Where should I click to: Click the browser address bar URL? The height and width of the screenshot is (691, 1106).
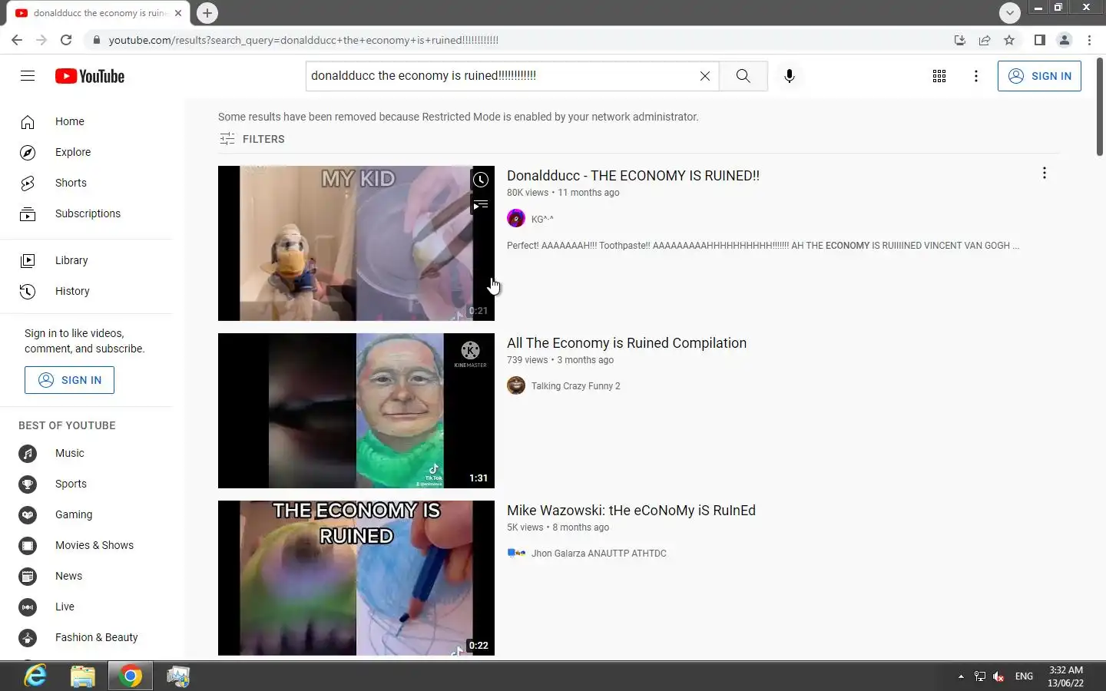click(x=303, y=40)
